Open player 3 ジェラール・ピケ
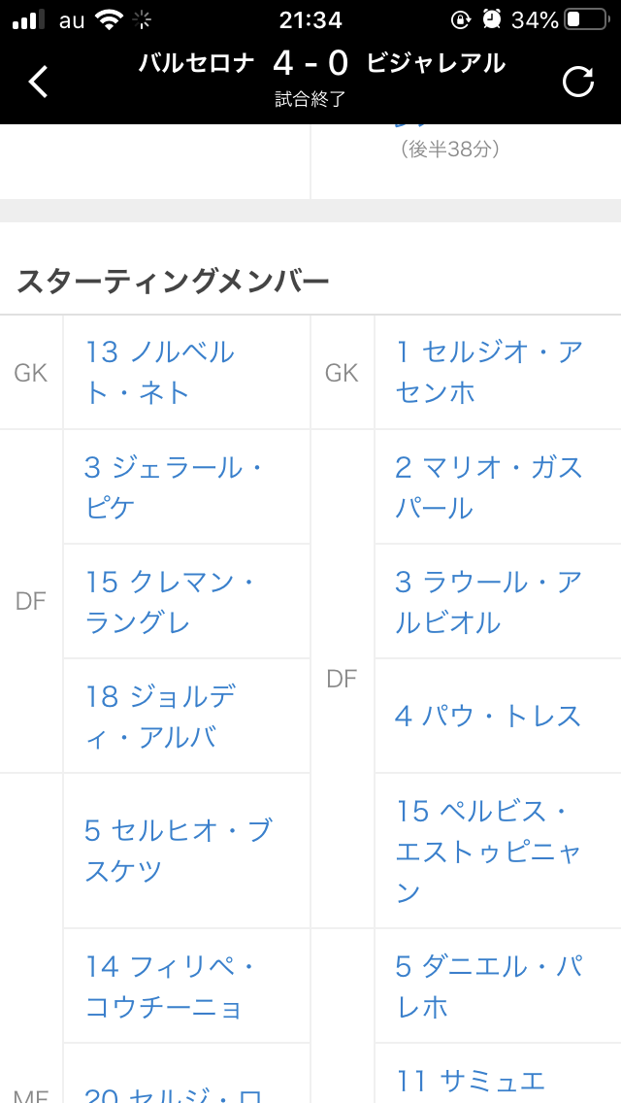The image size is (621, 1103). click(x=175, y=487)
